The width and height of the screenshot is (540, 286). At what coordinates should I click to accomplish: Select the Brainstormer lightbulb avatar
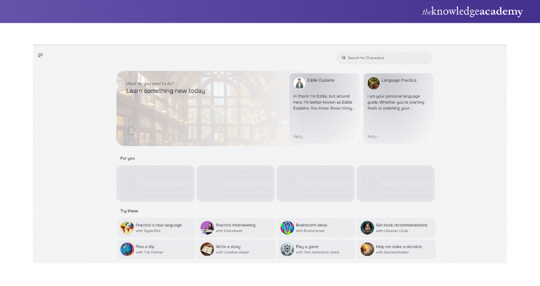[287, 228]
